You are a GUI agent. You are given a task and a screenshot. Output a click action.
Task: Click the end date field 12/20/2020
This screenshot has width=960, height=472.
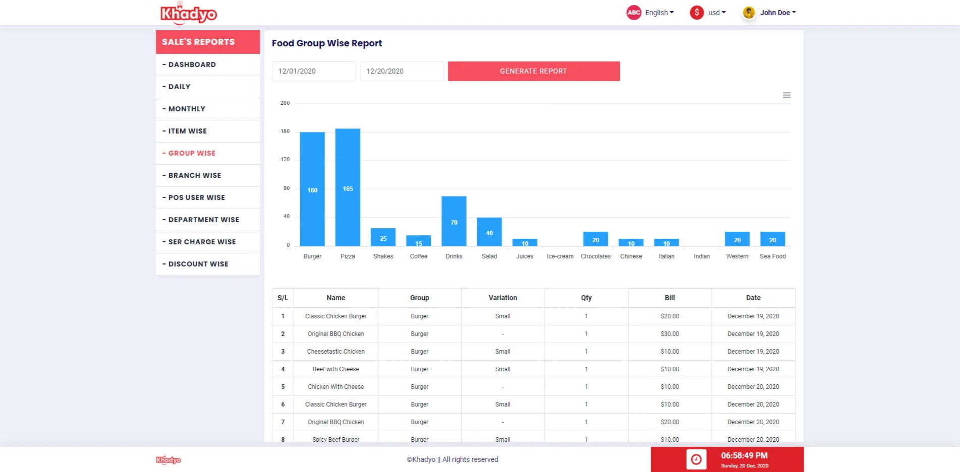(x=402, y=71)
